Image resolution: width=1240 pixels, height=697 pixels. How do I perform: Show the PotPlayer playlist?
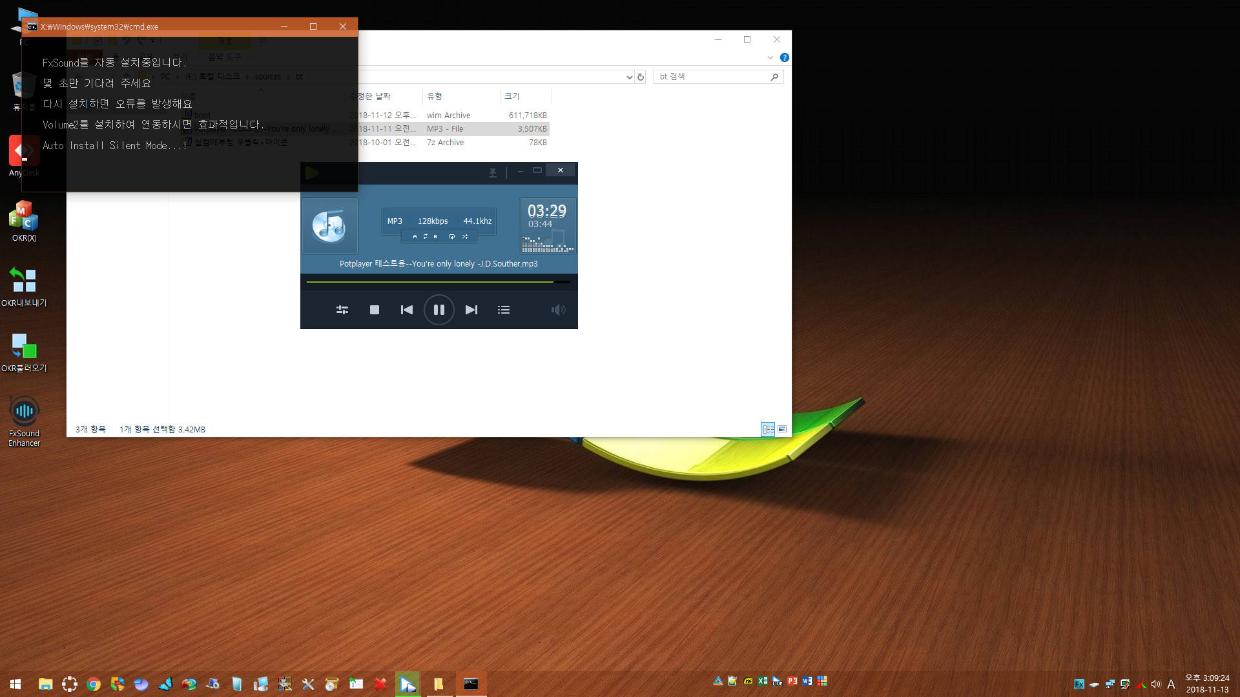point(504,310)
